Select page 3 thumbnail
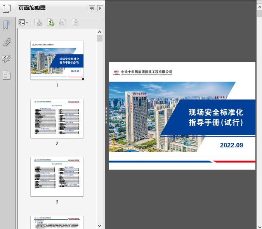 tap(57, 177)
